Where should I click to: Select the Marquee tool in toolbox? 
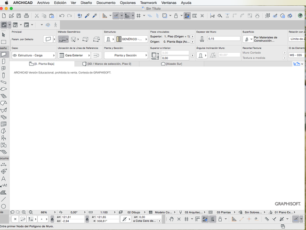point(3,42)
